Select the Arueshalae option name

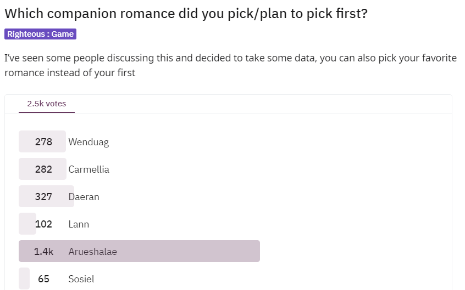92,252
